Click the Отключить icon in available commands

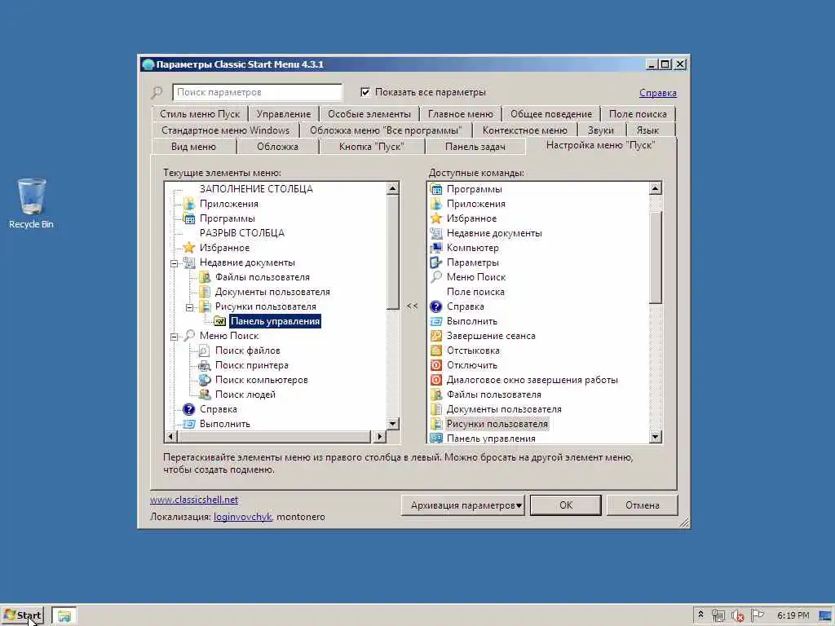pyautogui.click(x=436, y=365)
